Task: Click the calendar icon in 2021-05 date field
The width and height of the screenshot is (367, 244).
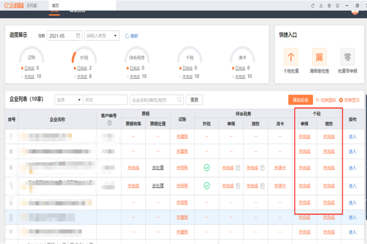Action: [78, 36]
